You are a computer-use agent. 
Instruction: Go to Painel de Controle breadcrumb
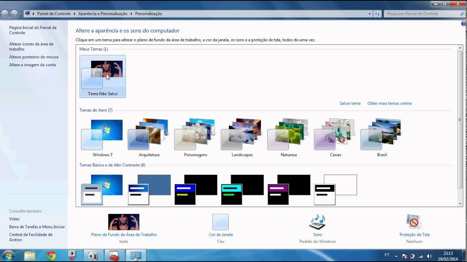pos(54,14)
